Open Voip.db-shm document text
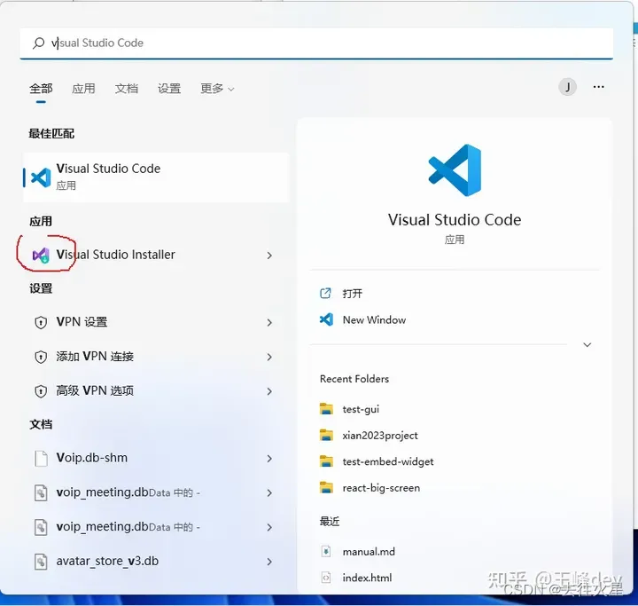 pos(92,458)
